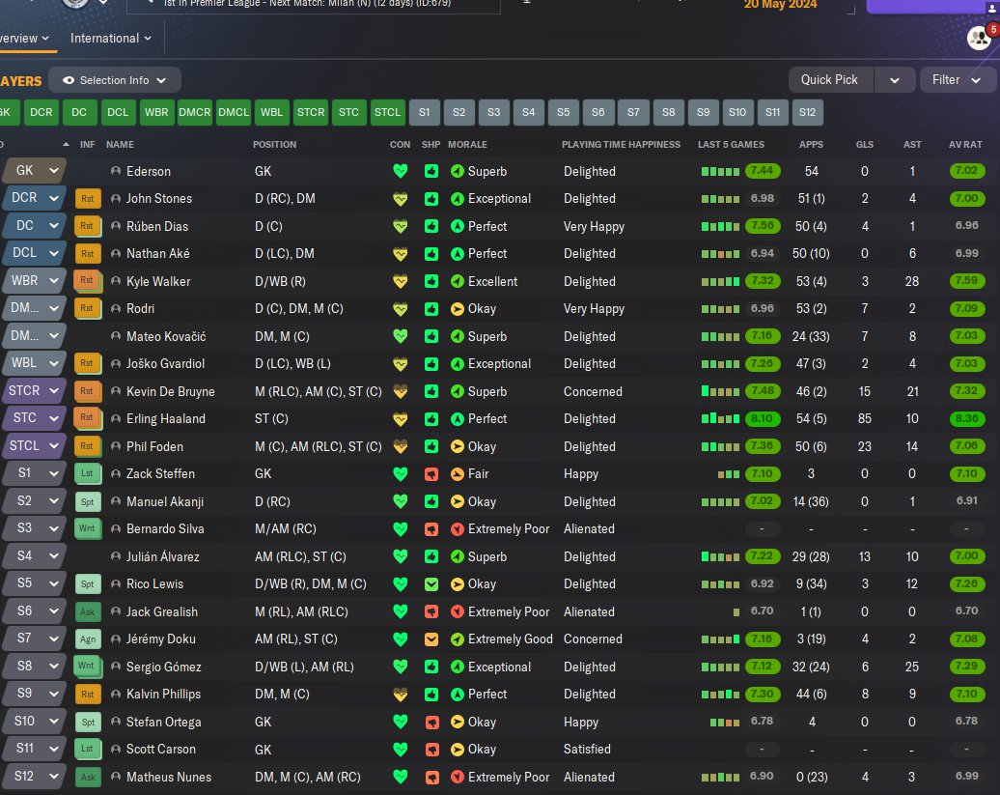Sort table by the AV RAT column
1000x795 pixels.
pos(965,145)
